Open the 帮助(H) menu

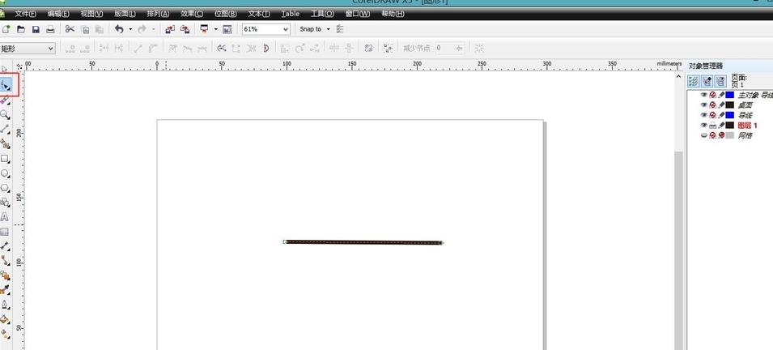click(x=393, y=14)
